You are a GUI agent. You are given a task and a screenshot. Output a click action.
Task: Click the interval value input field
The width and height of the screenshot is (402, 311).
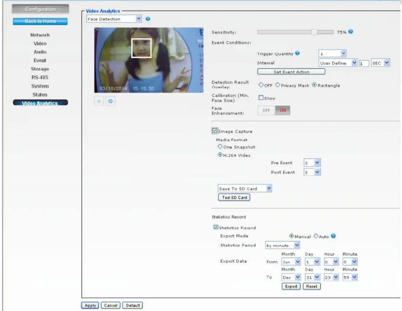(364, 63)
